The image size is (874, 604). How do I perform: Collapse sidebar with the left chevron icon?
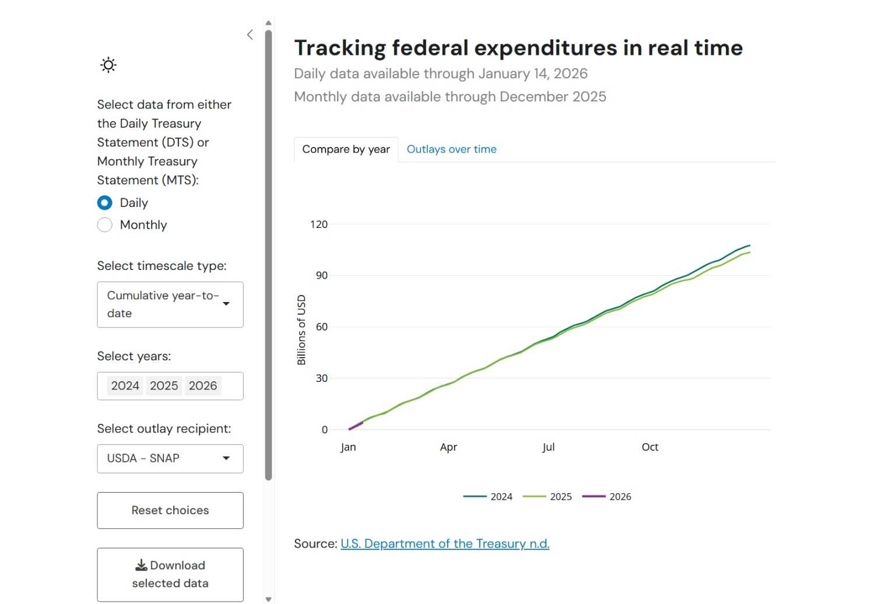tap(250, 35)
